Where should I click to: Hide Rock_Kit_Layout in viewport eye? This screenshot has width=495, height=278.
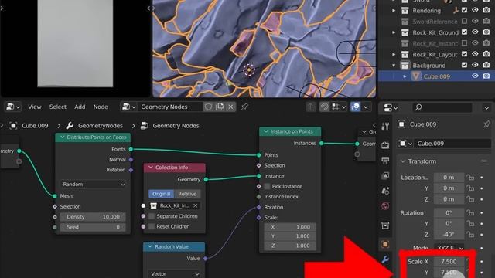click(475, 54)
